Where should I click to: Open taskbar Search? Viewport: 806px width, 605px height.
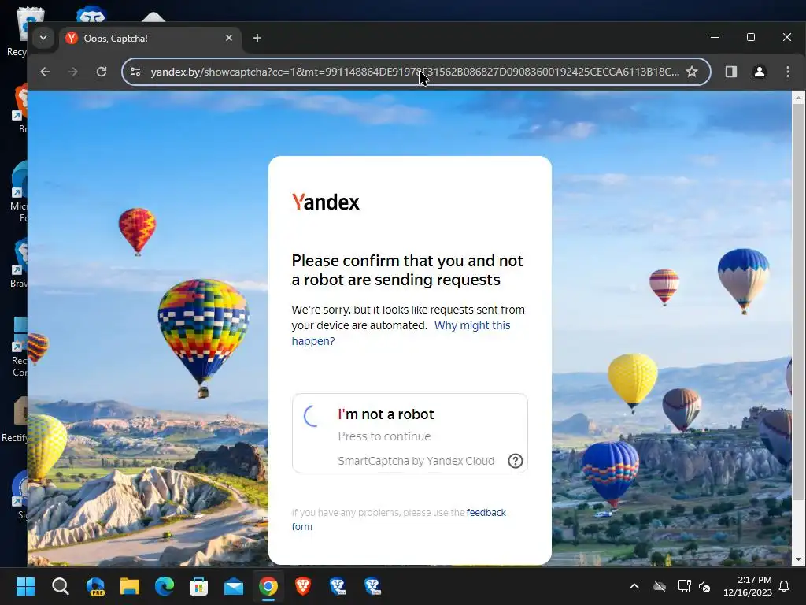[60, 586]
